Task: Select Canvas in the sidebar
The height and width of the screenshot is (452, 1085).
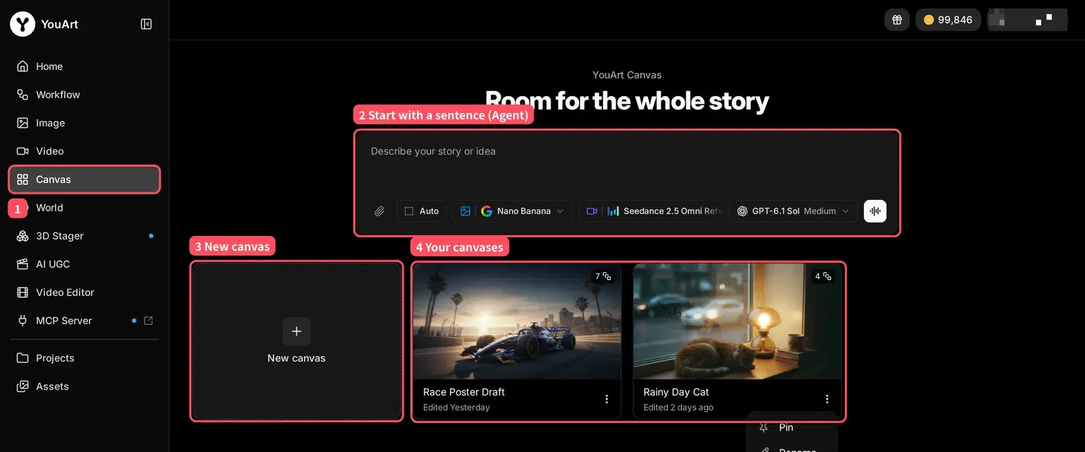Action: (84, 180)
